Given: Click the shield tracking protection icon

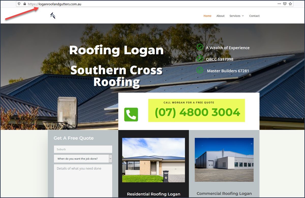Looking at the screenshot, I should (19, 4).
